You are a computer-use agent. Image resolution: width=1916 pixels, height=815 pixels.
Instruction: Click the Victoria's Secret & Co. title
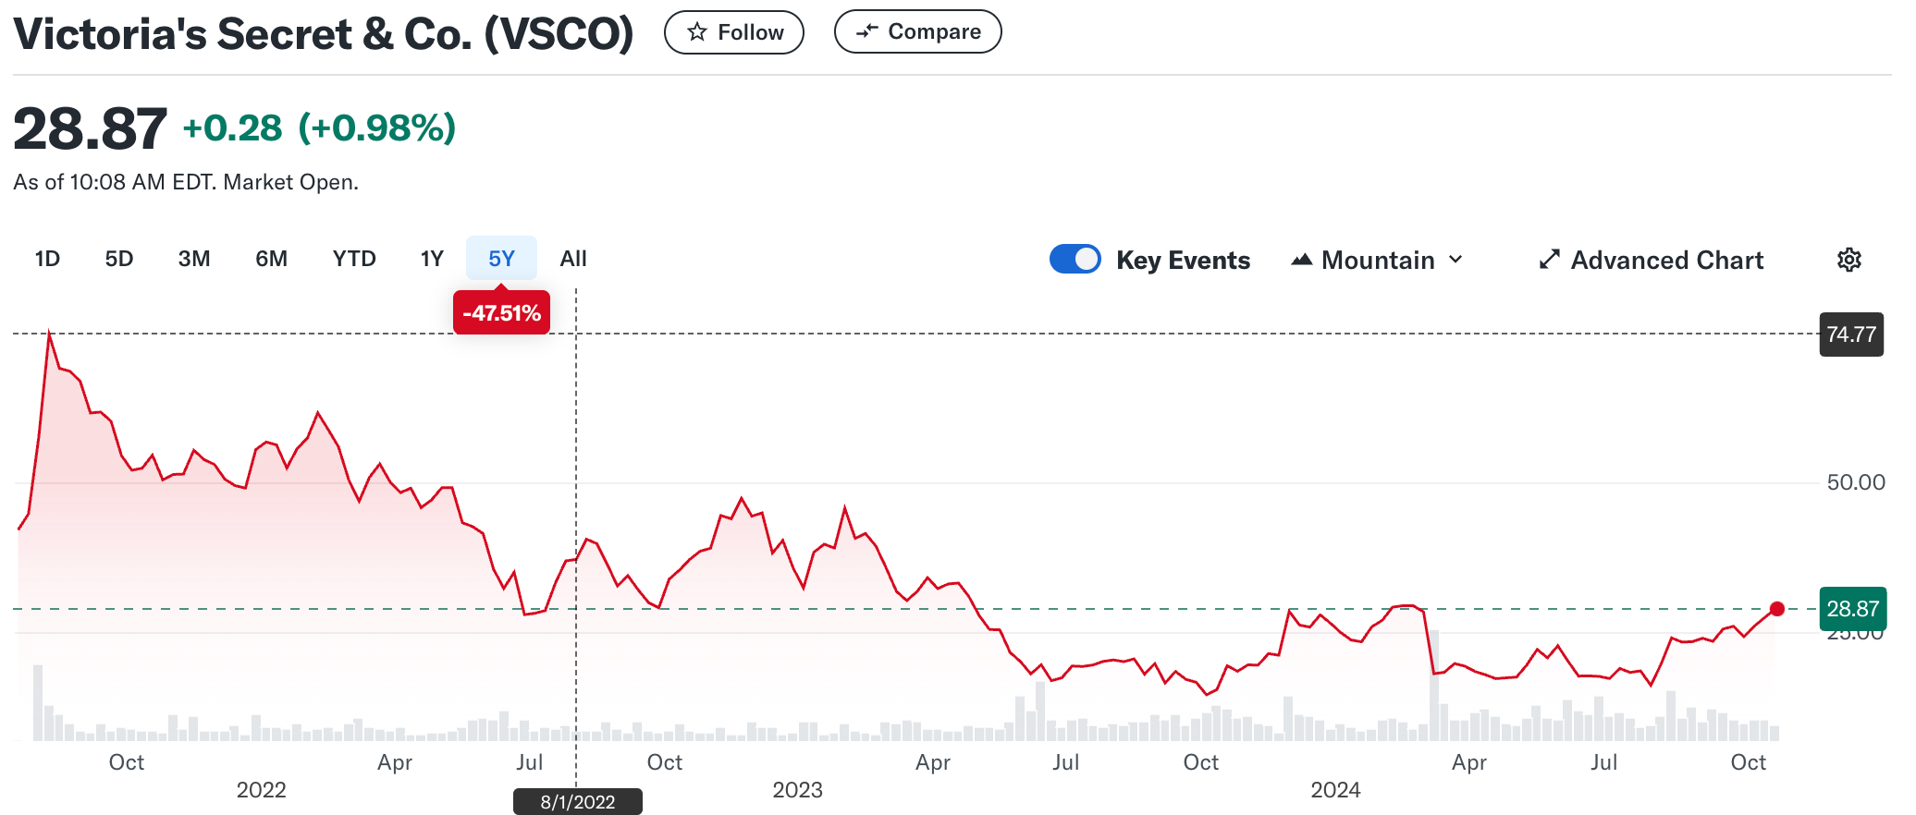324,34
